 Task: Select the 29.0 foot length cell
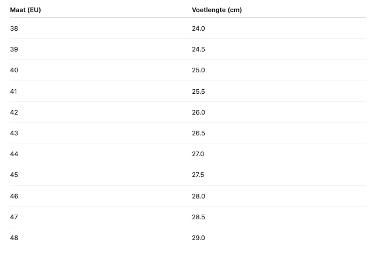click(x=198, y=238)
